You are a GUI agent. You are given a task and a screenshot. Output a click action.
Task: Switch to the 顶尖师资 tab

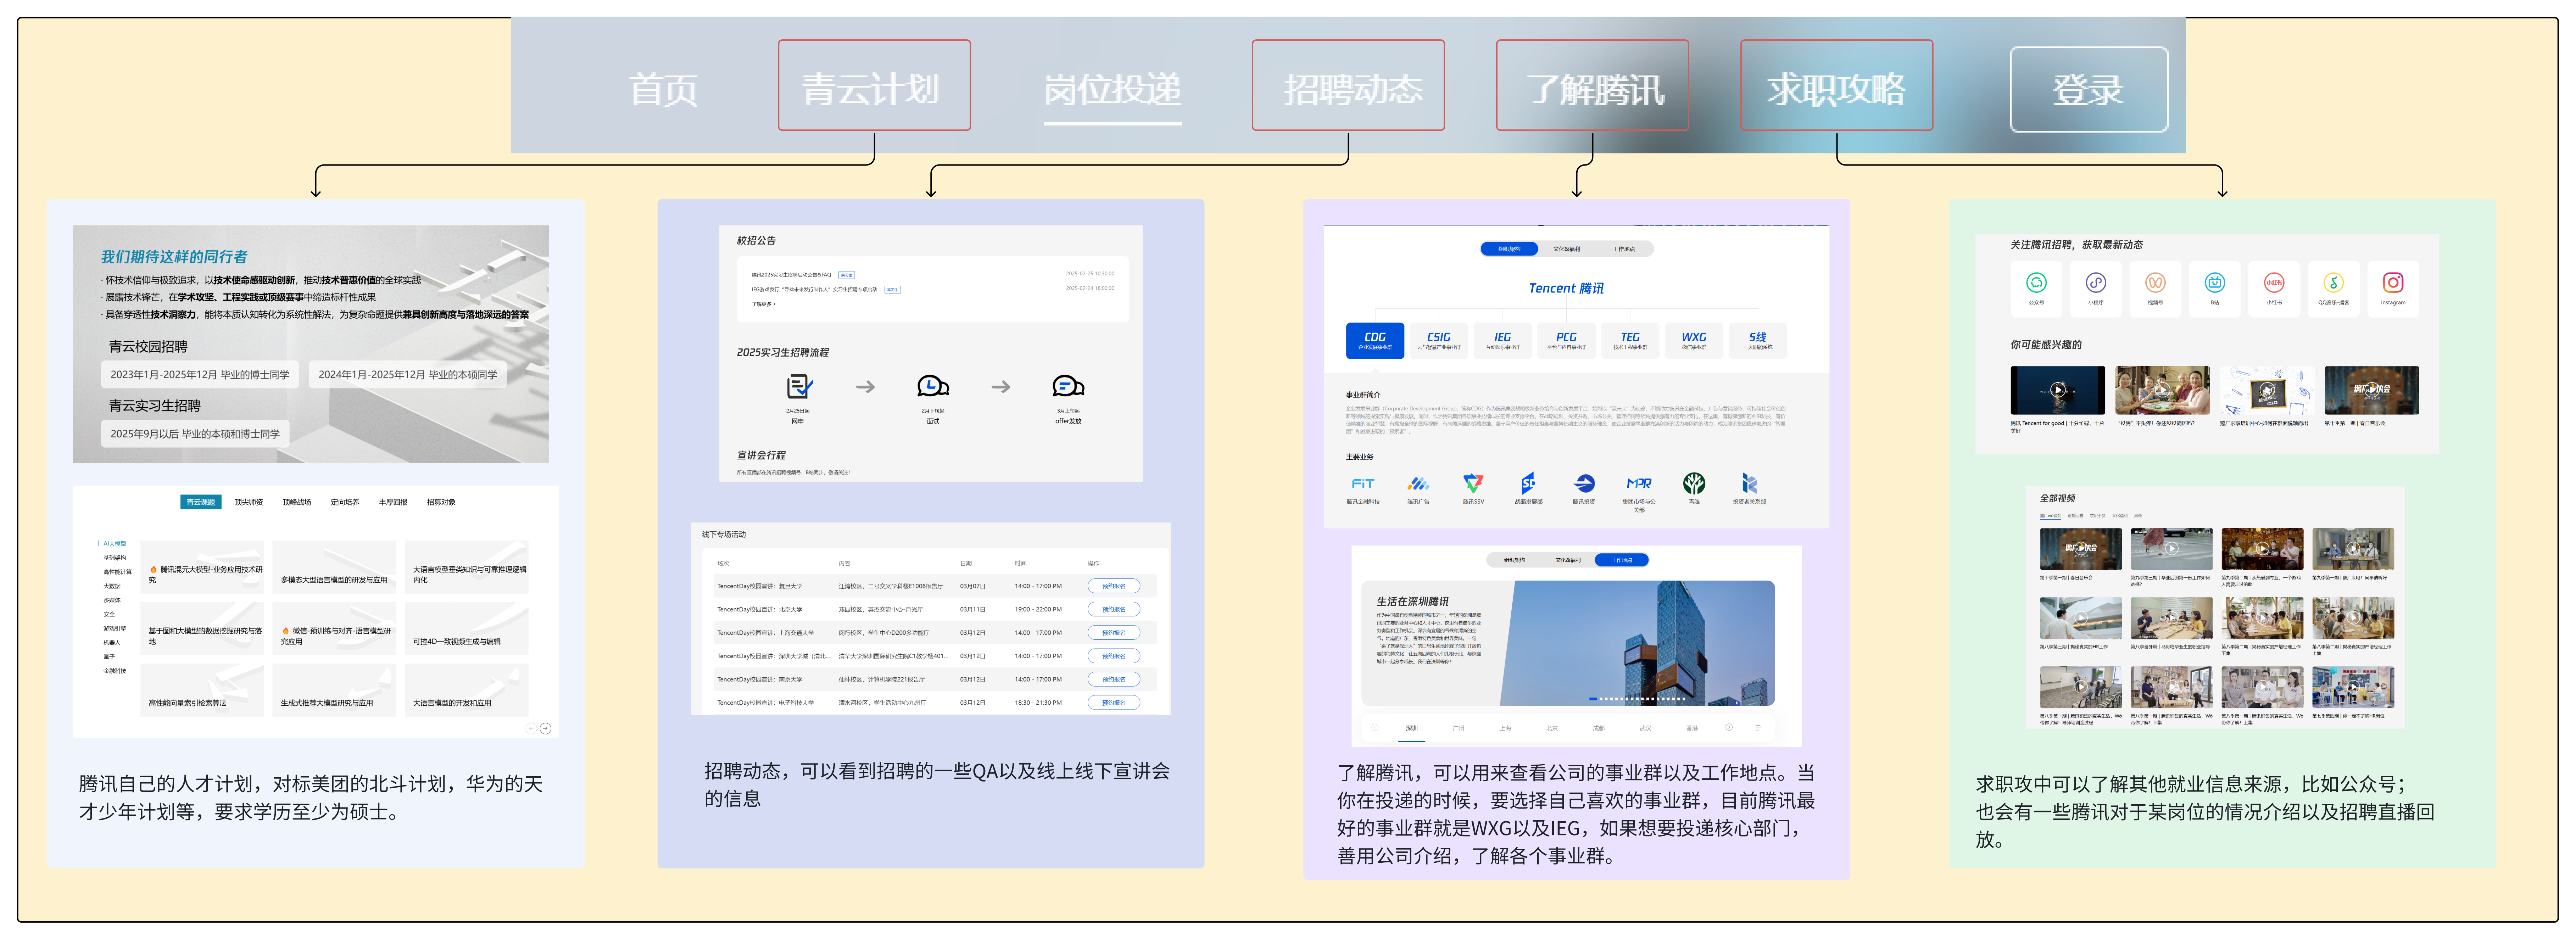(248, 502)
